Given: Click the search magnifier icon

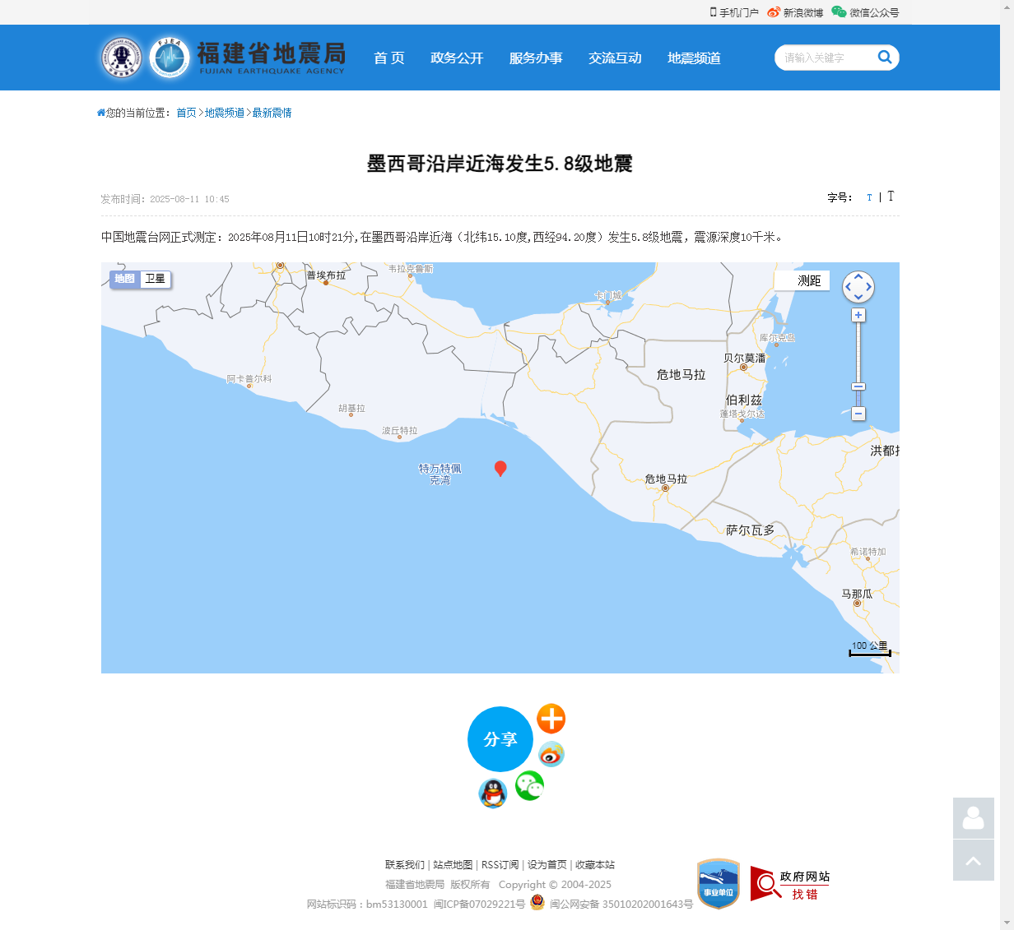Looking at the screenshot, I should coord(885,57).
